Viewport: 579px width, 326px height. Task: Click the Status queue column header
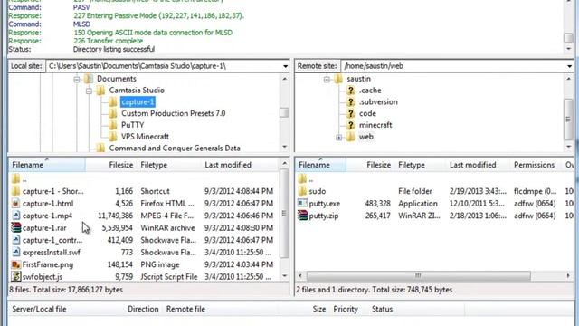pyautogui.click(x=382, y=309)
